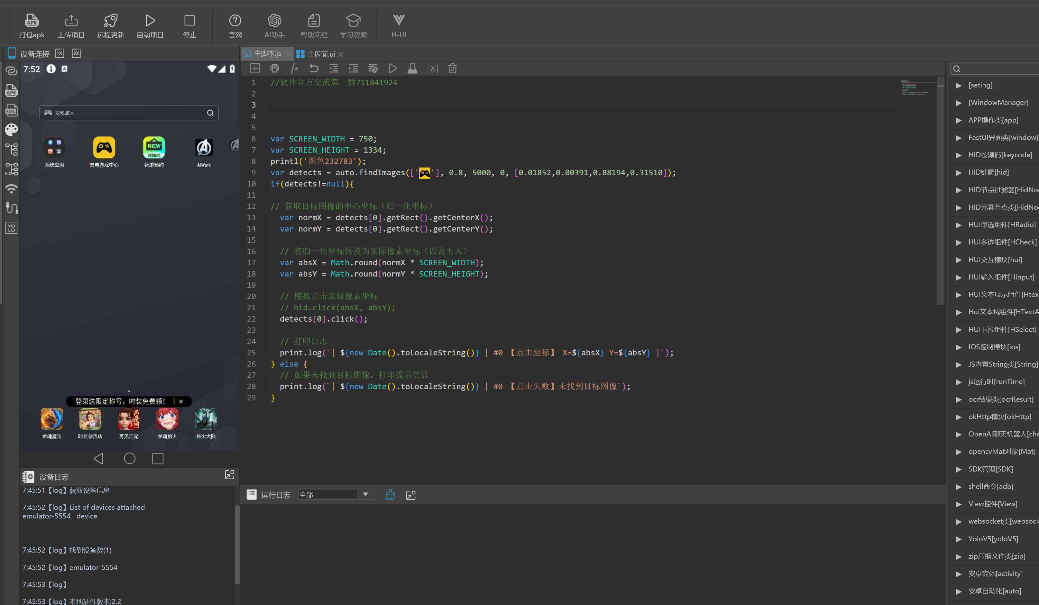The image size is (1039, 605).
Task: Expand HUI交互模块[hui] node
Action: (x=959, y=260)
